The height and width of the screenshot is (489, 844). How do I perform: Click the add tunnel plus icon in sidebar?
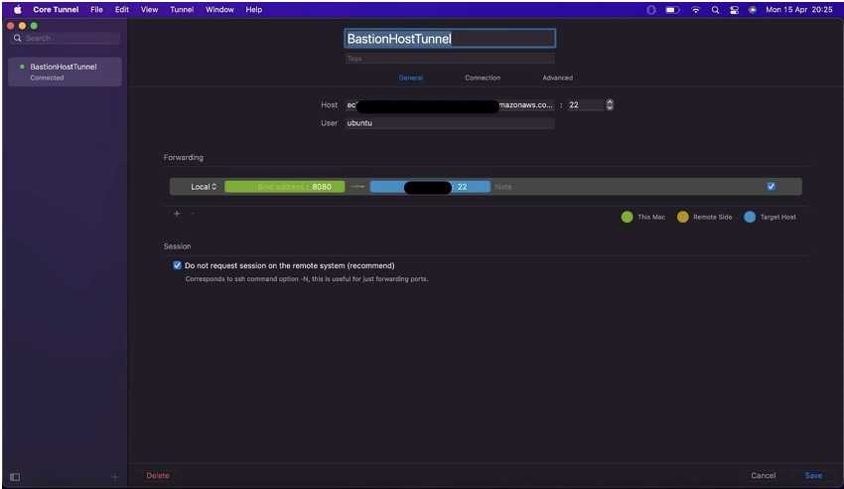[x=114, y=477]
